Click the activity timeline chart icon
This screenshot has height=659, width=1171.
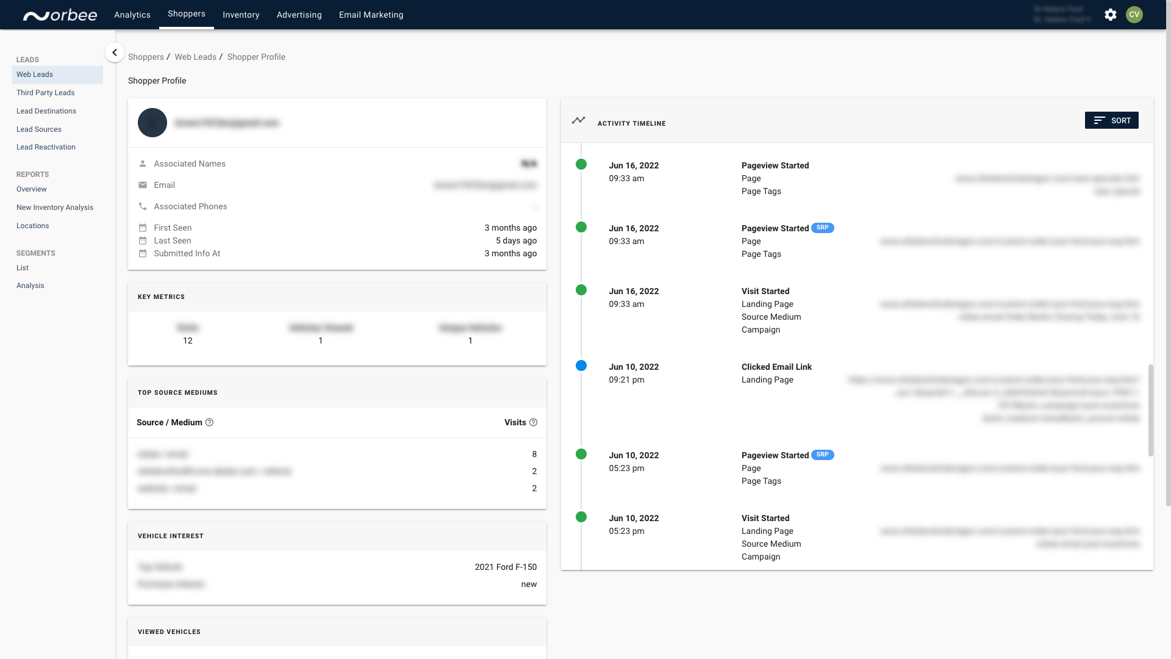tap(578, 120)
